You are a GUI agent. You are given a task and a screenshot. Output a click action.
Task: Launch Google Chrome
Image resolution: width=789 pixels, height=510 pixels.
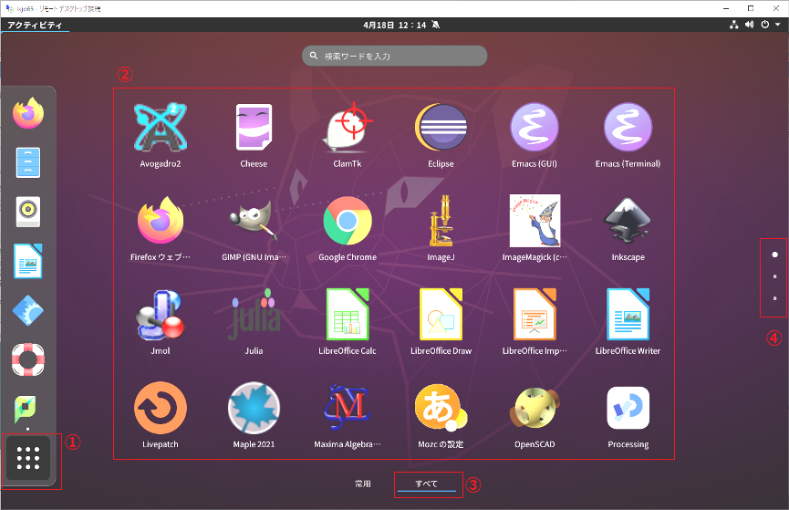[348, 221]
